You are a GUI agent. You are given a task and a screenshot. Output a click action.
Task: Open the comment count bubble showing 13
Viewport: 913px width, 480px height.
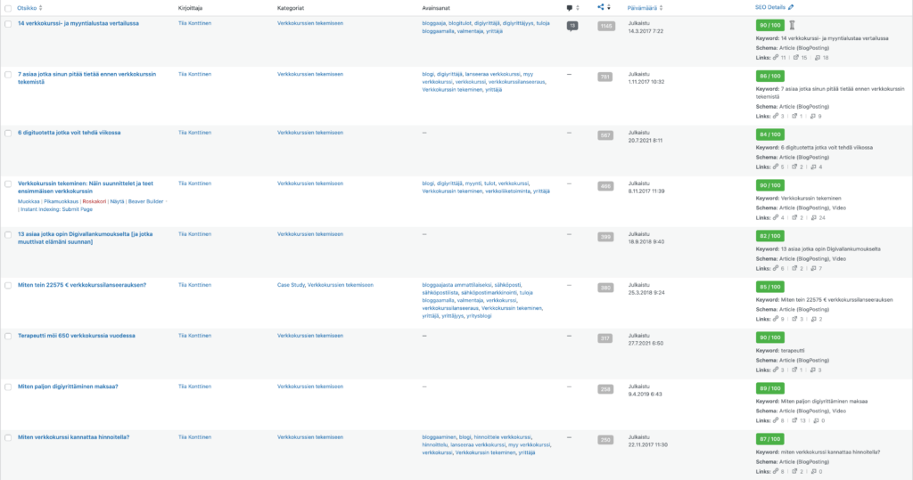572,26
